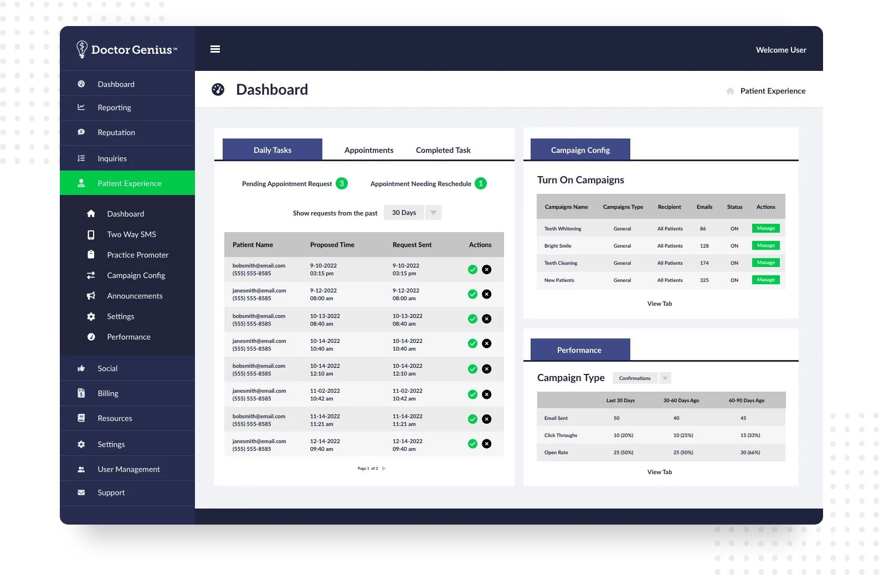Approve the 9-10-2022 03:15 pm request
This screenshot has width=879, height=575.
coord(472,270)
